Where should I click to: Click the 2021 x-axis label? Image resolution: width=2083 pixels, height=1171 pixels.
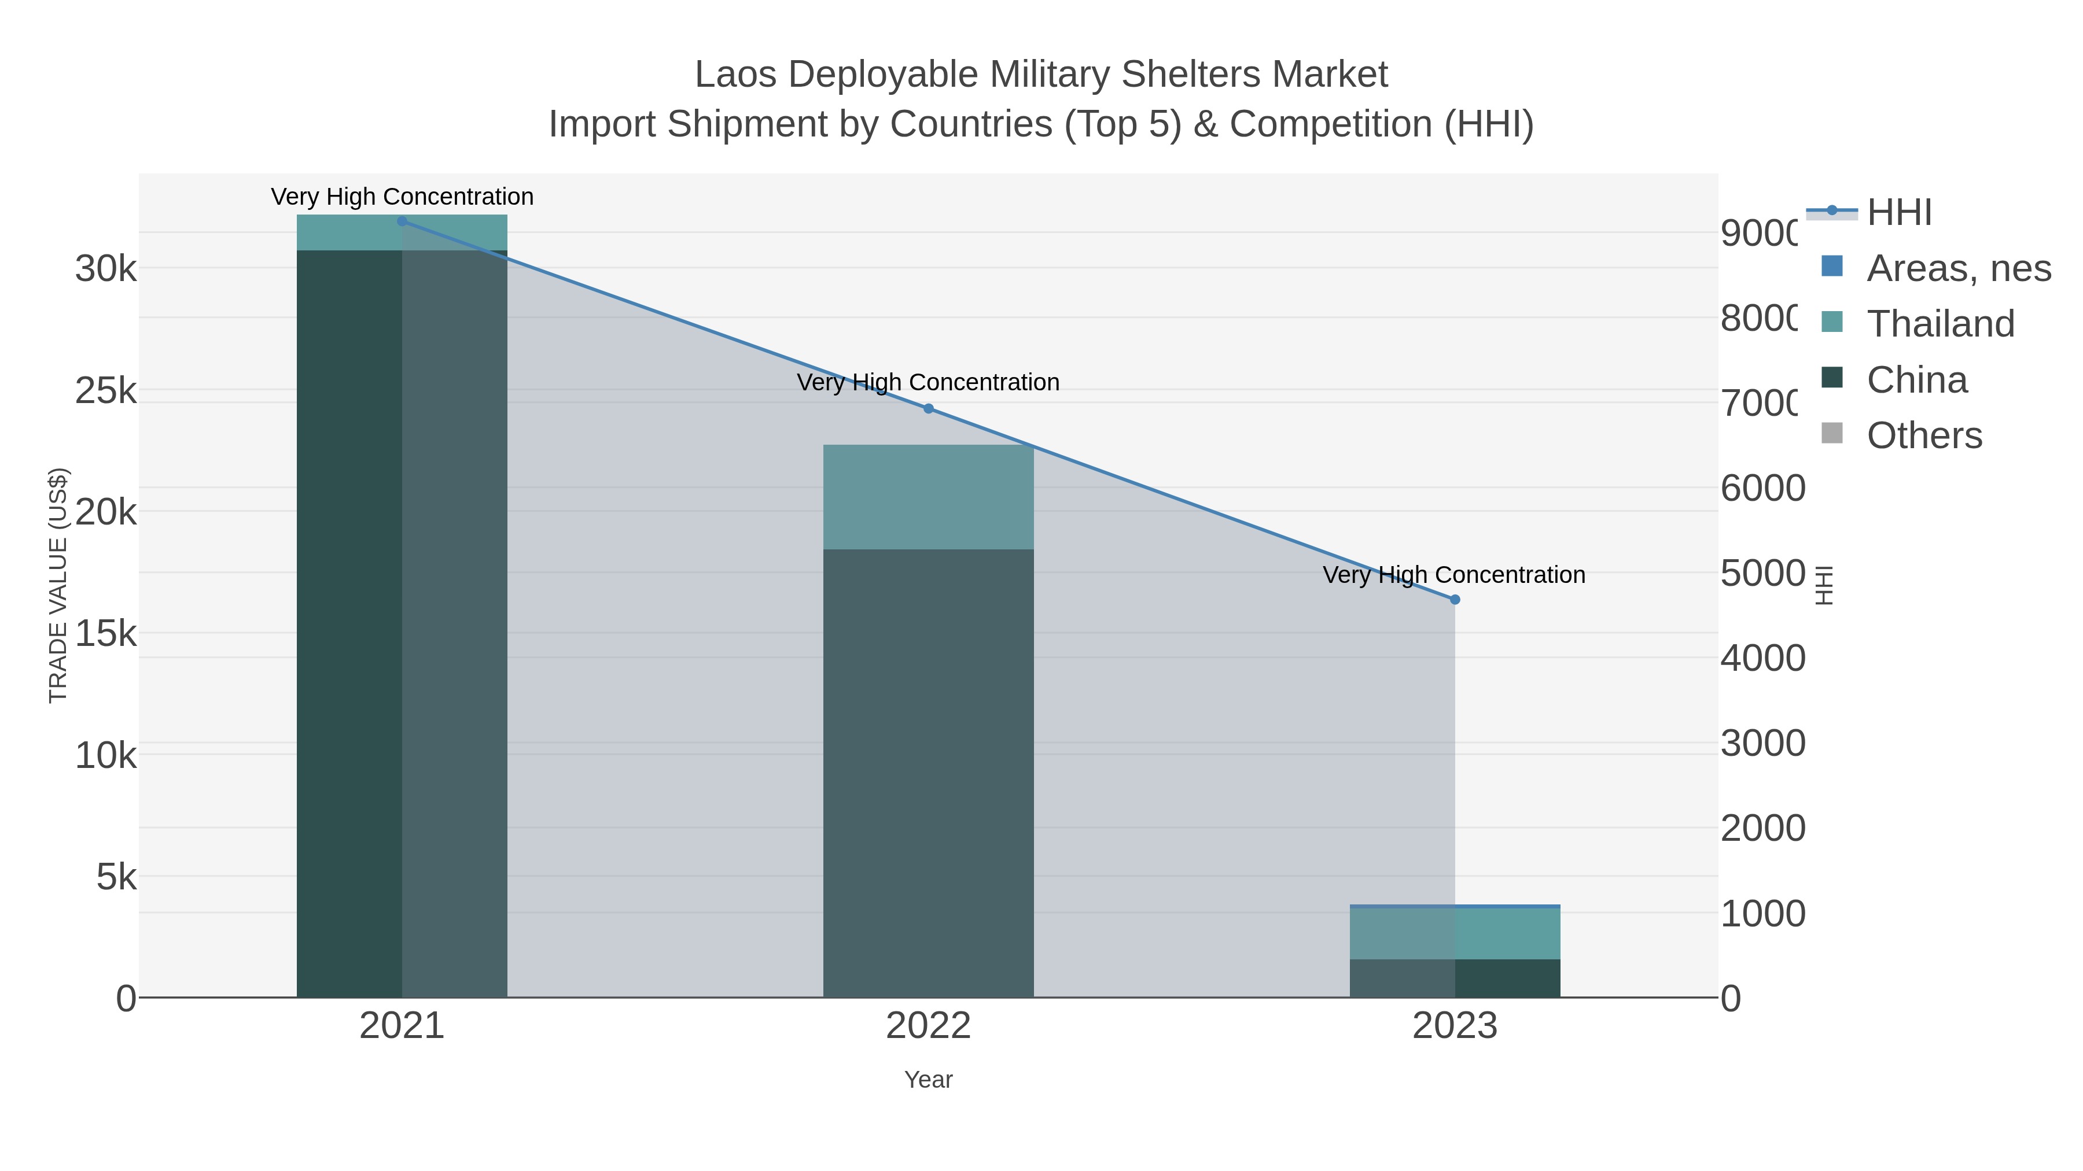[402, 1026]
